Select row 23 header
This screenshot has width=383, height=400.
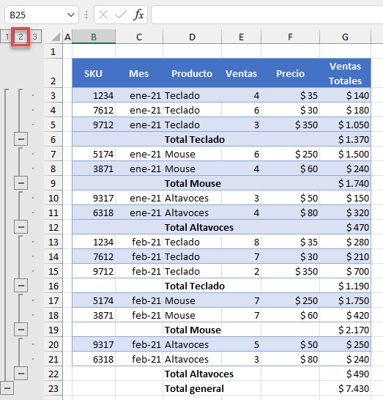click(x=53, y=388)
